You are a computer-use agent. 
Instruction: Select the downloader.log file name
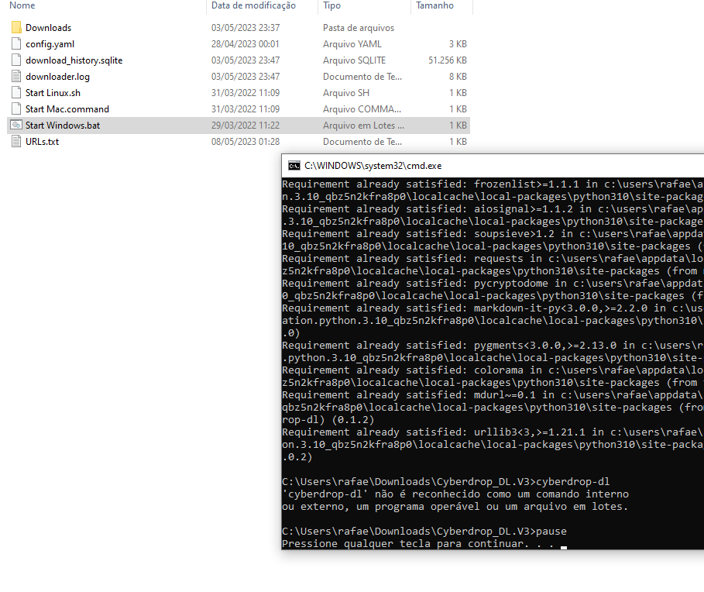57,77
